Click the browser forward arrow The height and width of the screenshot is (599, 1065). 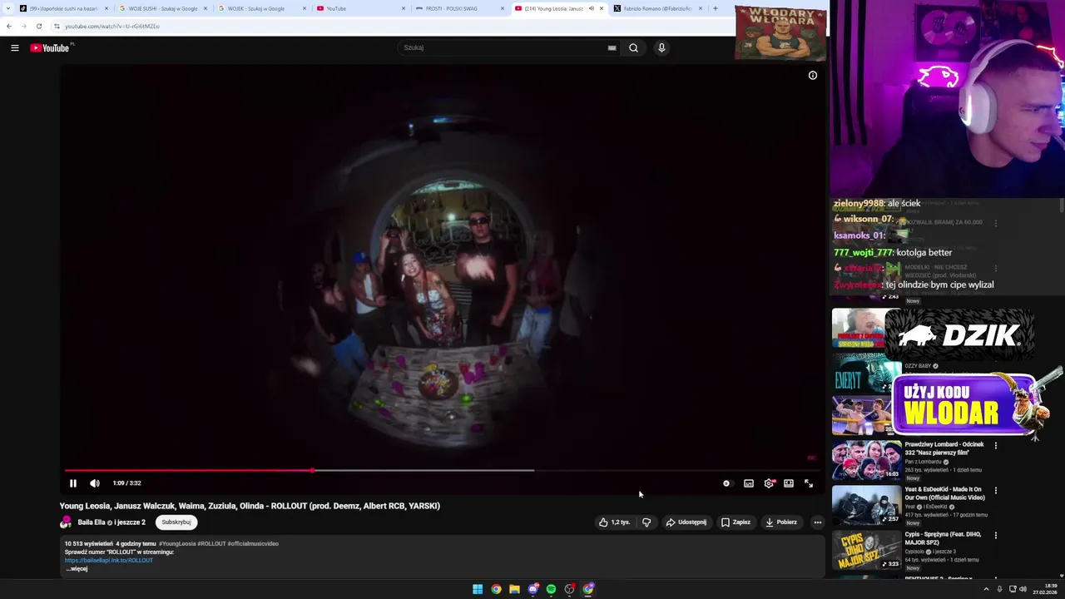[23, 26]
